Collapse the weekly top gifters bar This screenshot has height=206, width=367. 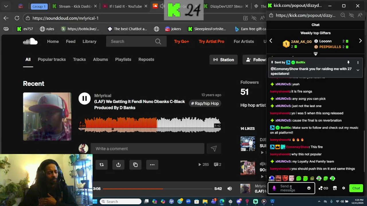(x=316, y=54)
